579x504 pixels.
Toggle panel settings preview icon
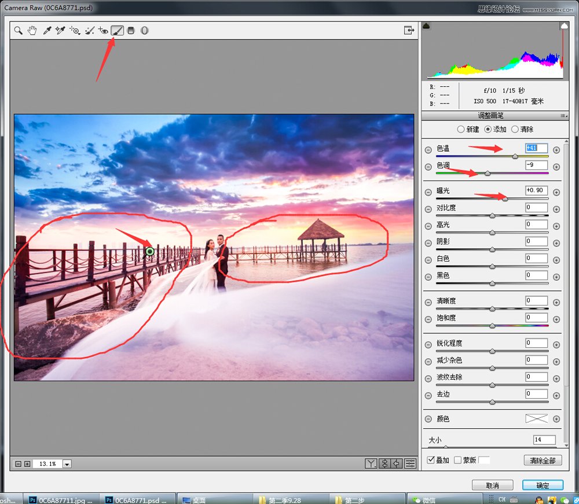tap(411, 463)
